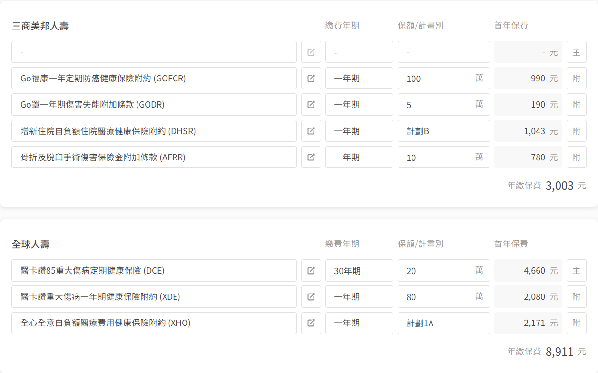Select the Go罩一年期傷害失能 (GODR) product field
The height and width of the screenshot is (373, 598).
pos(154,104)
